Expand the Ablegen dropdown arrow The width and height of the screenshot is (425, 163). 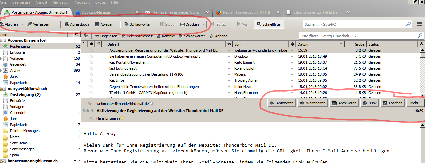pyautogui.click(x=116, y=24)
